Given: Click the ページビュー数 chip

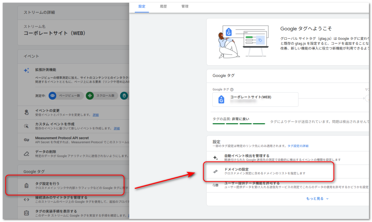Looking at the screenshot, I should [x=66, y=96].
